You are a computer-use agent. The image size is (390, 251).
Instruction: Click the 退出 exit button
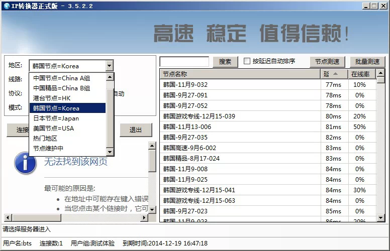pyautogui.click(x=136, y=130)
